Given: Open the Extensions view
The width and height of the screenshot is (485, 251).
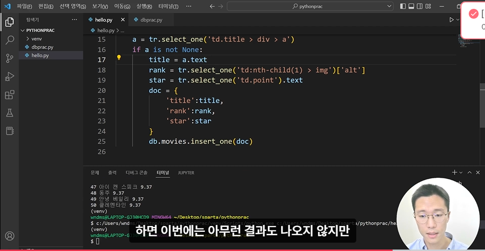Looking at the screenshot, I should click(10, 95).
